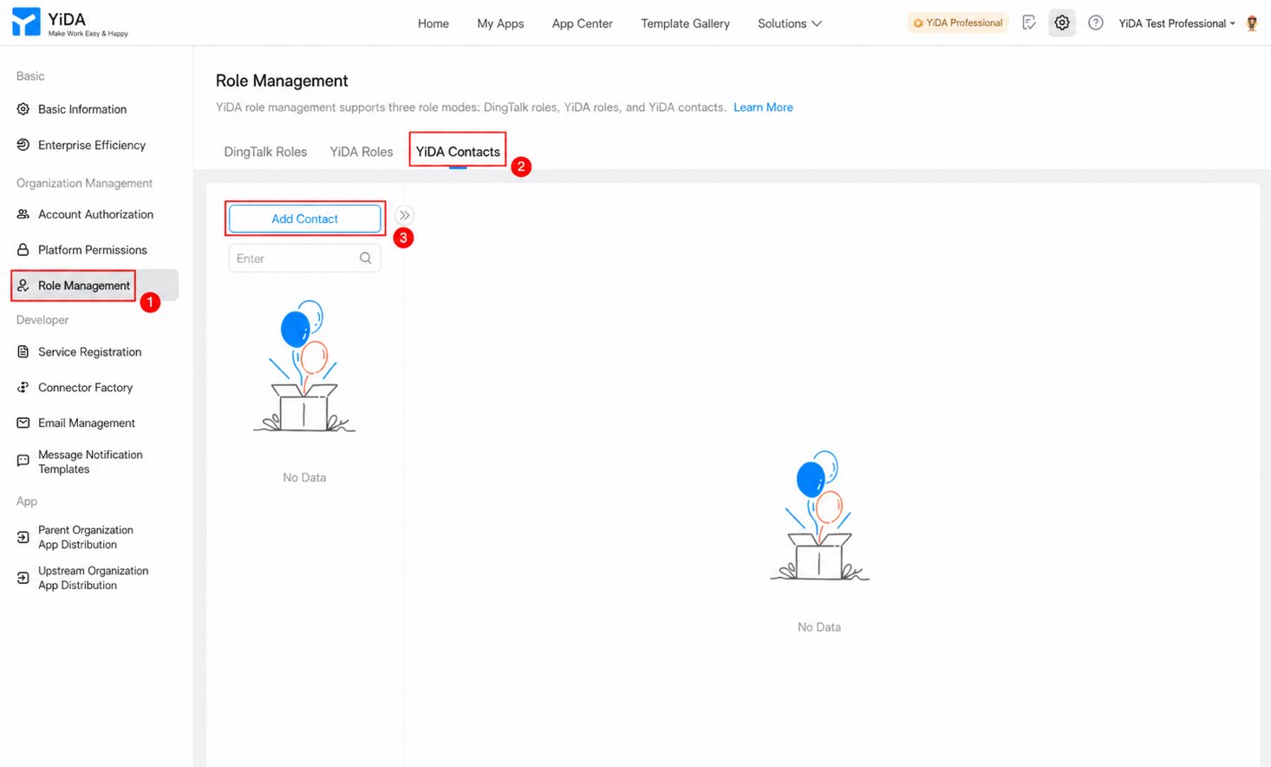
Task: Open Template Gallery in top navigation
Action: tap(685, 23)
